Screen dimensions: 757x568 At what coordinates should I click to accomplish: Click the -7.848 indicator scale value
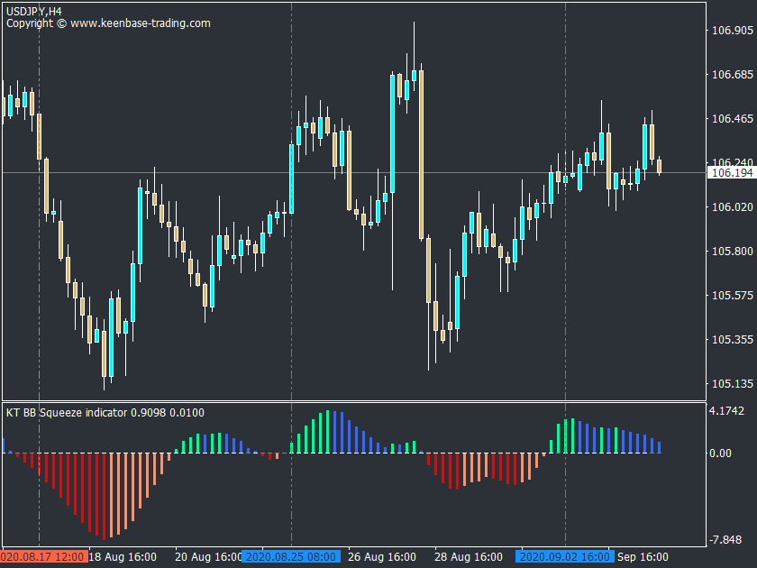[725, 539]
